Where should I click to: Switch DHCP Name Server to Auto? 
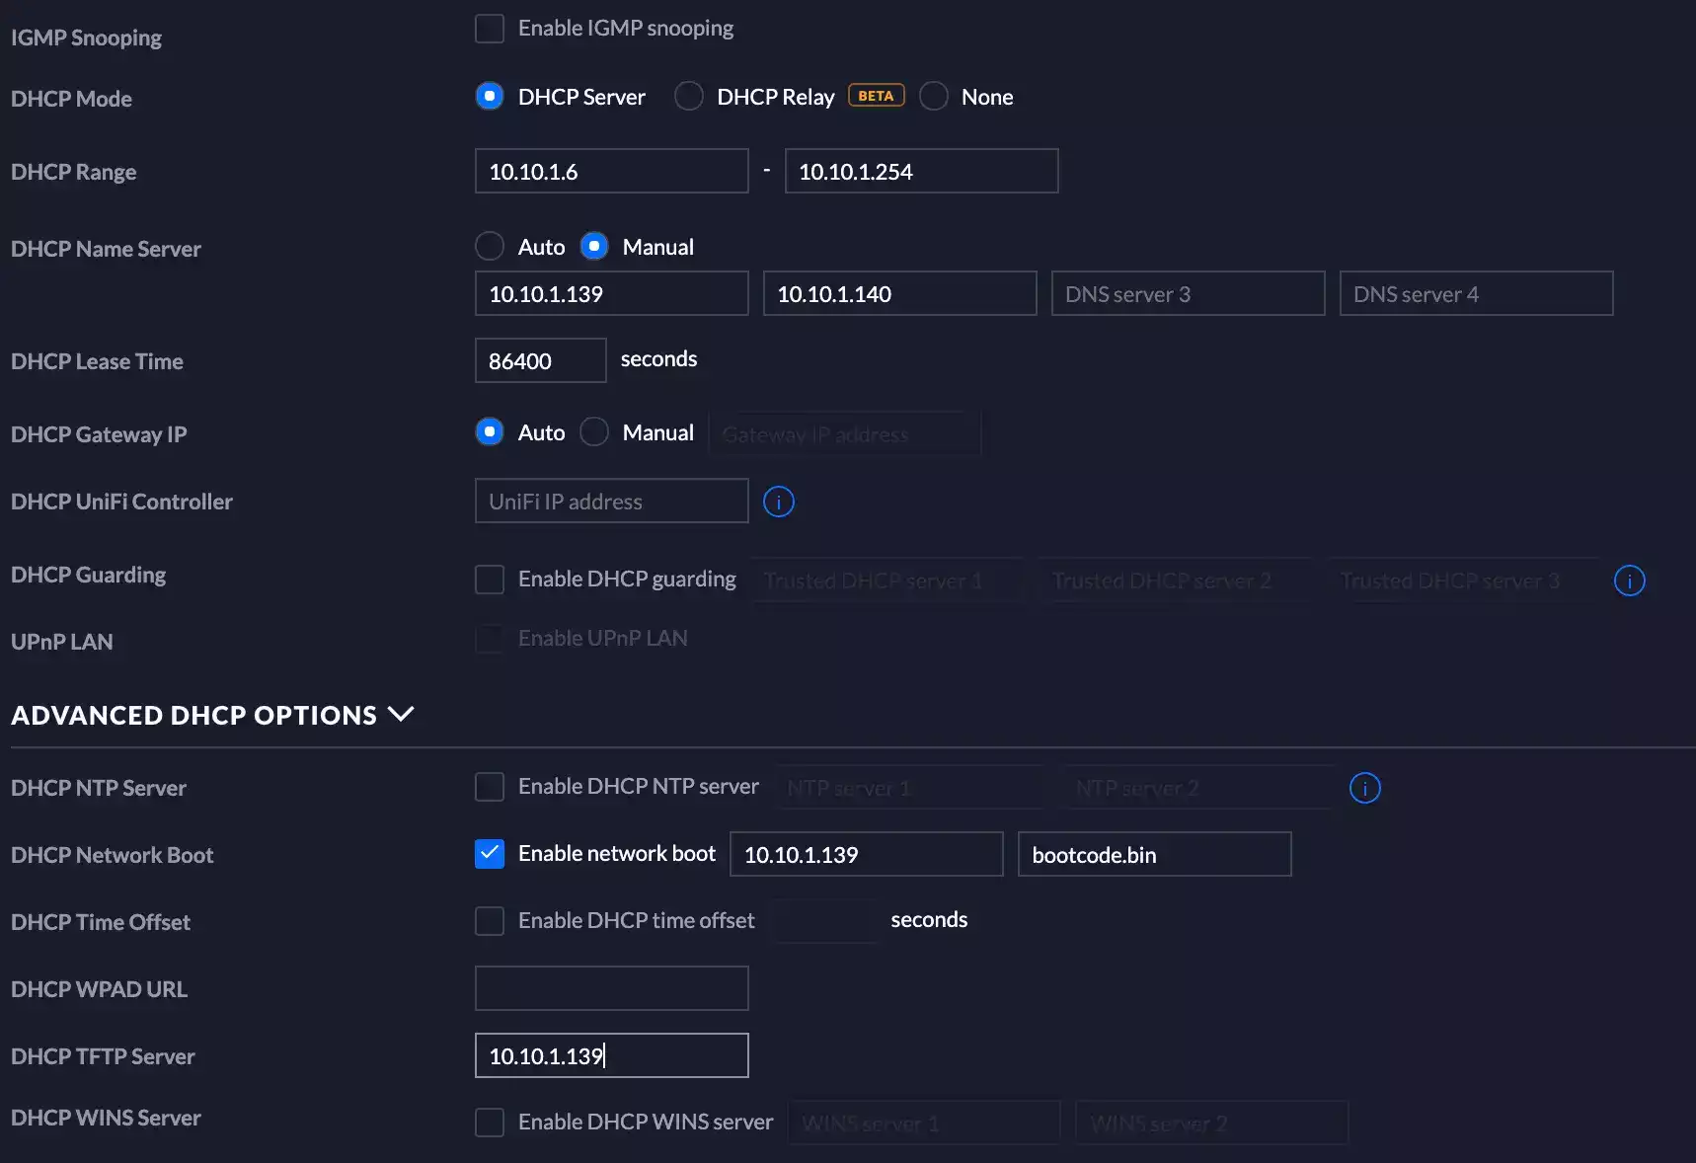click(490, 246)
